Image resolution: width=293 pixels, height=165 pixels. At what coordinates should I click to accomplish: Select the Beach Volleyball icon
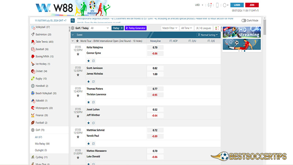pyautogui.click(x=33, y=93)
